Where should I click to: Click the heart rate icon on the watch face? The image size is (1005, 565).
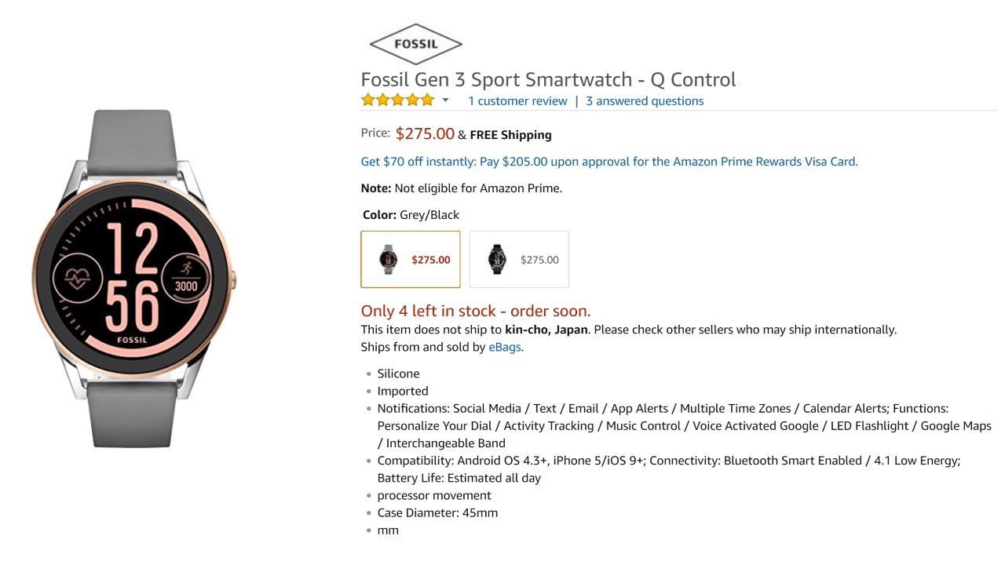[78, 279]
